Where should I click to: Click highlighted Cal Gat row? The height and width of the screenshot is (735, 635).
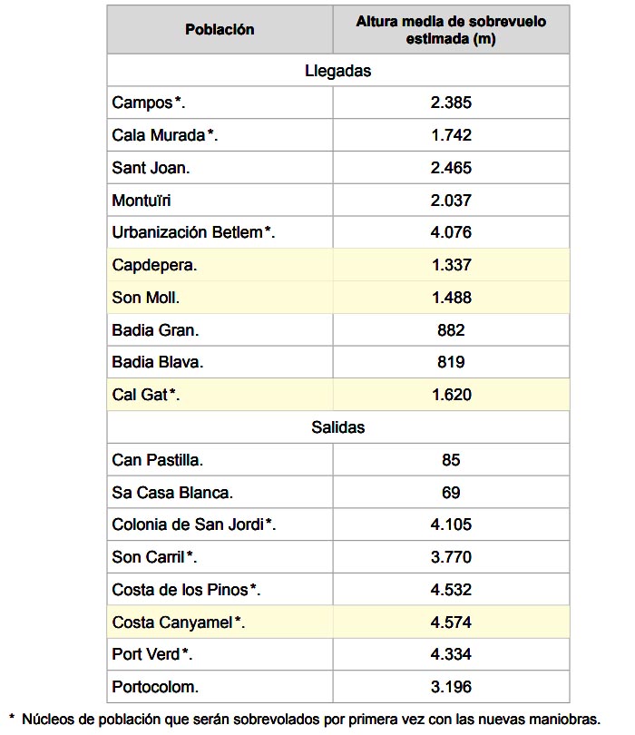[337, 395]
